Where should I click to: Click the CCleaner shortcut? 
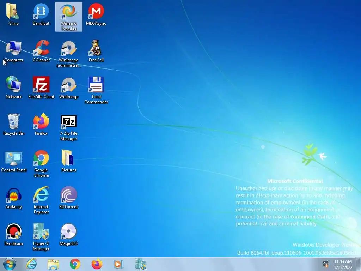tap(41, 51)
